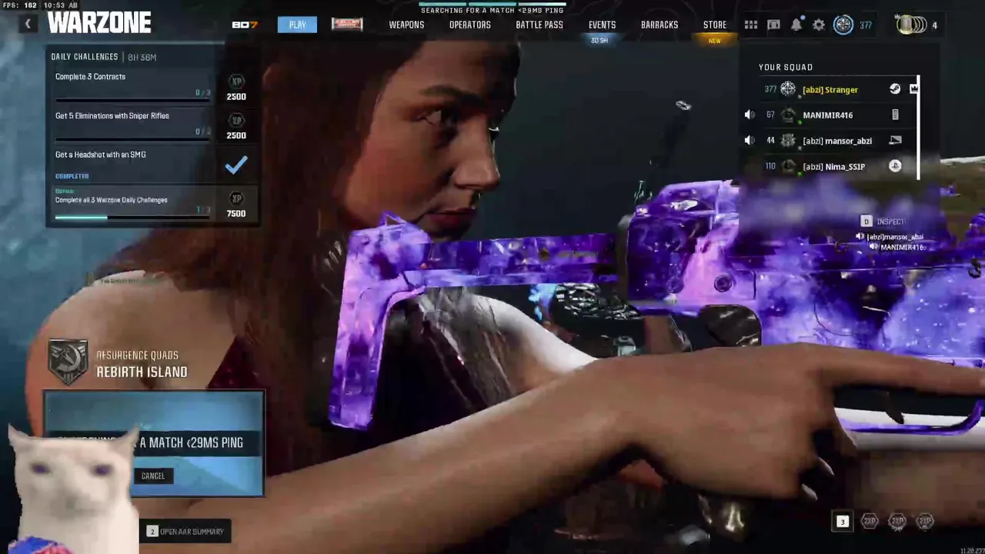Mute mansor_abzi via speaker icon
This screenshot has width=985, height=554.
(750, 141)
